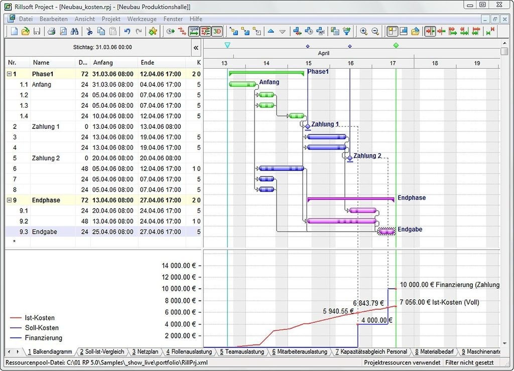The height and width of the screenshot is (371, 514).
Task: Open the filter funnel icon
Action: point(347,31)
